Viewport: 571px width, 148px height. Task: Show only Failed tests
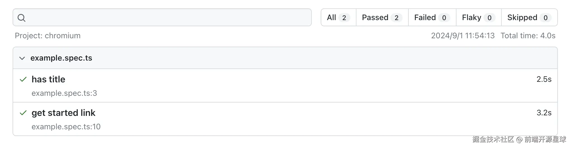click(432, 18)
